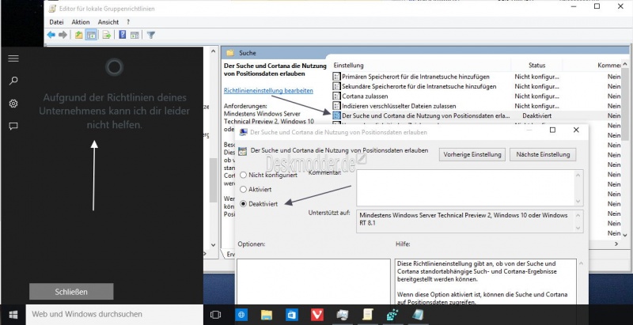Open the Aktion menu

pos(81,22)
